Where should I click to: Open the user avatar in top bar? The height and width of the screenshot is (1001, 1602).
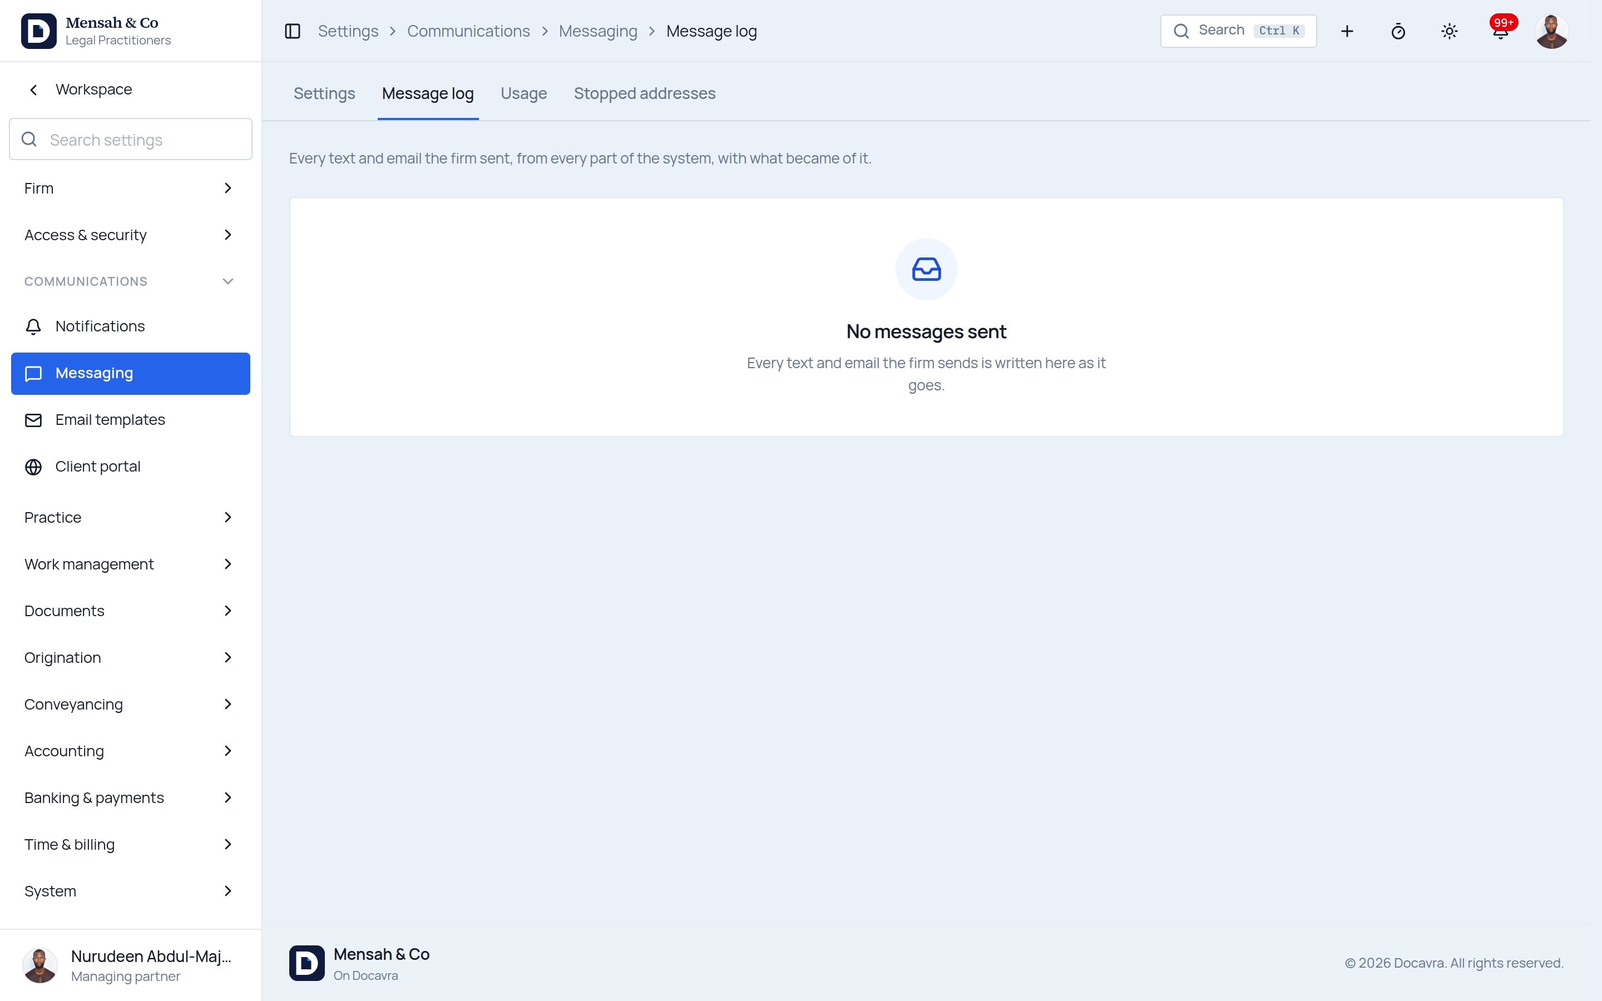pyautogui.click(x=1551, y=31)
